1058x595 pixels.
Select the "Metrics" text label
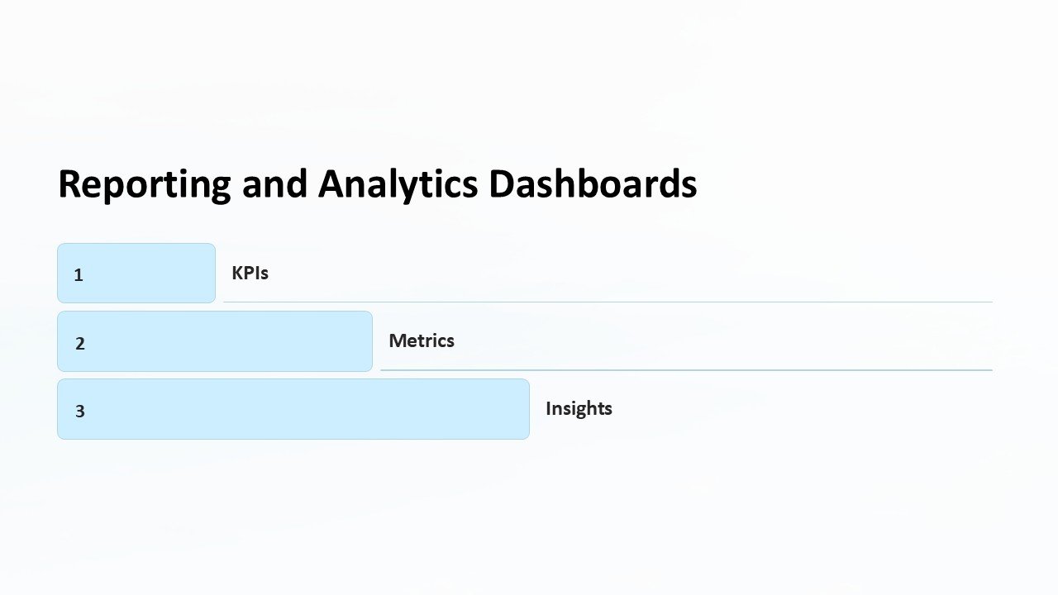422,340
